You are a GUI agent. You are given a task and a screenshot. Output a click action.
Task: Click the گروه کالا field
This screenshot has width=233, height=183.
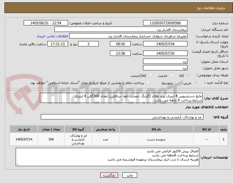tap(122, 117)
